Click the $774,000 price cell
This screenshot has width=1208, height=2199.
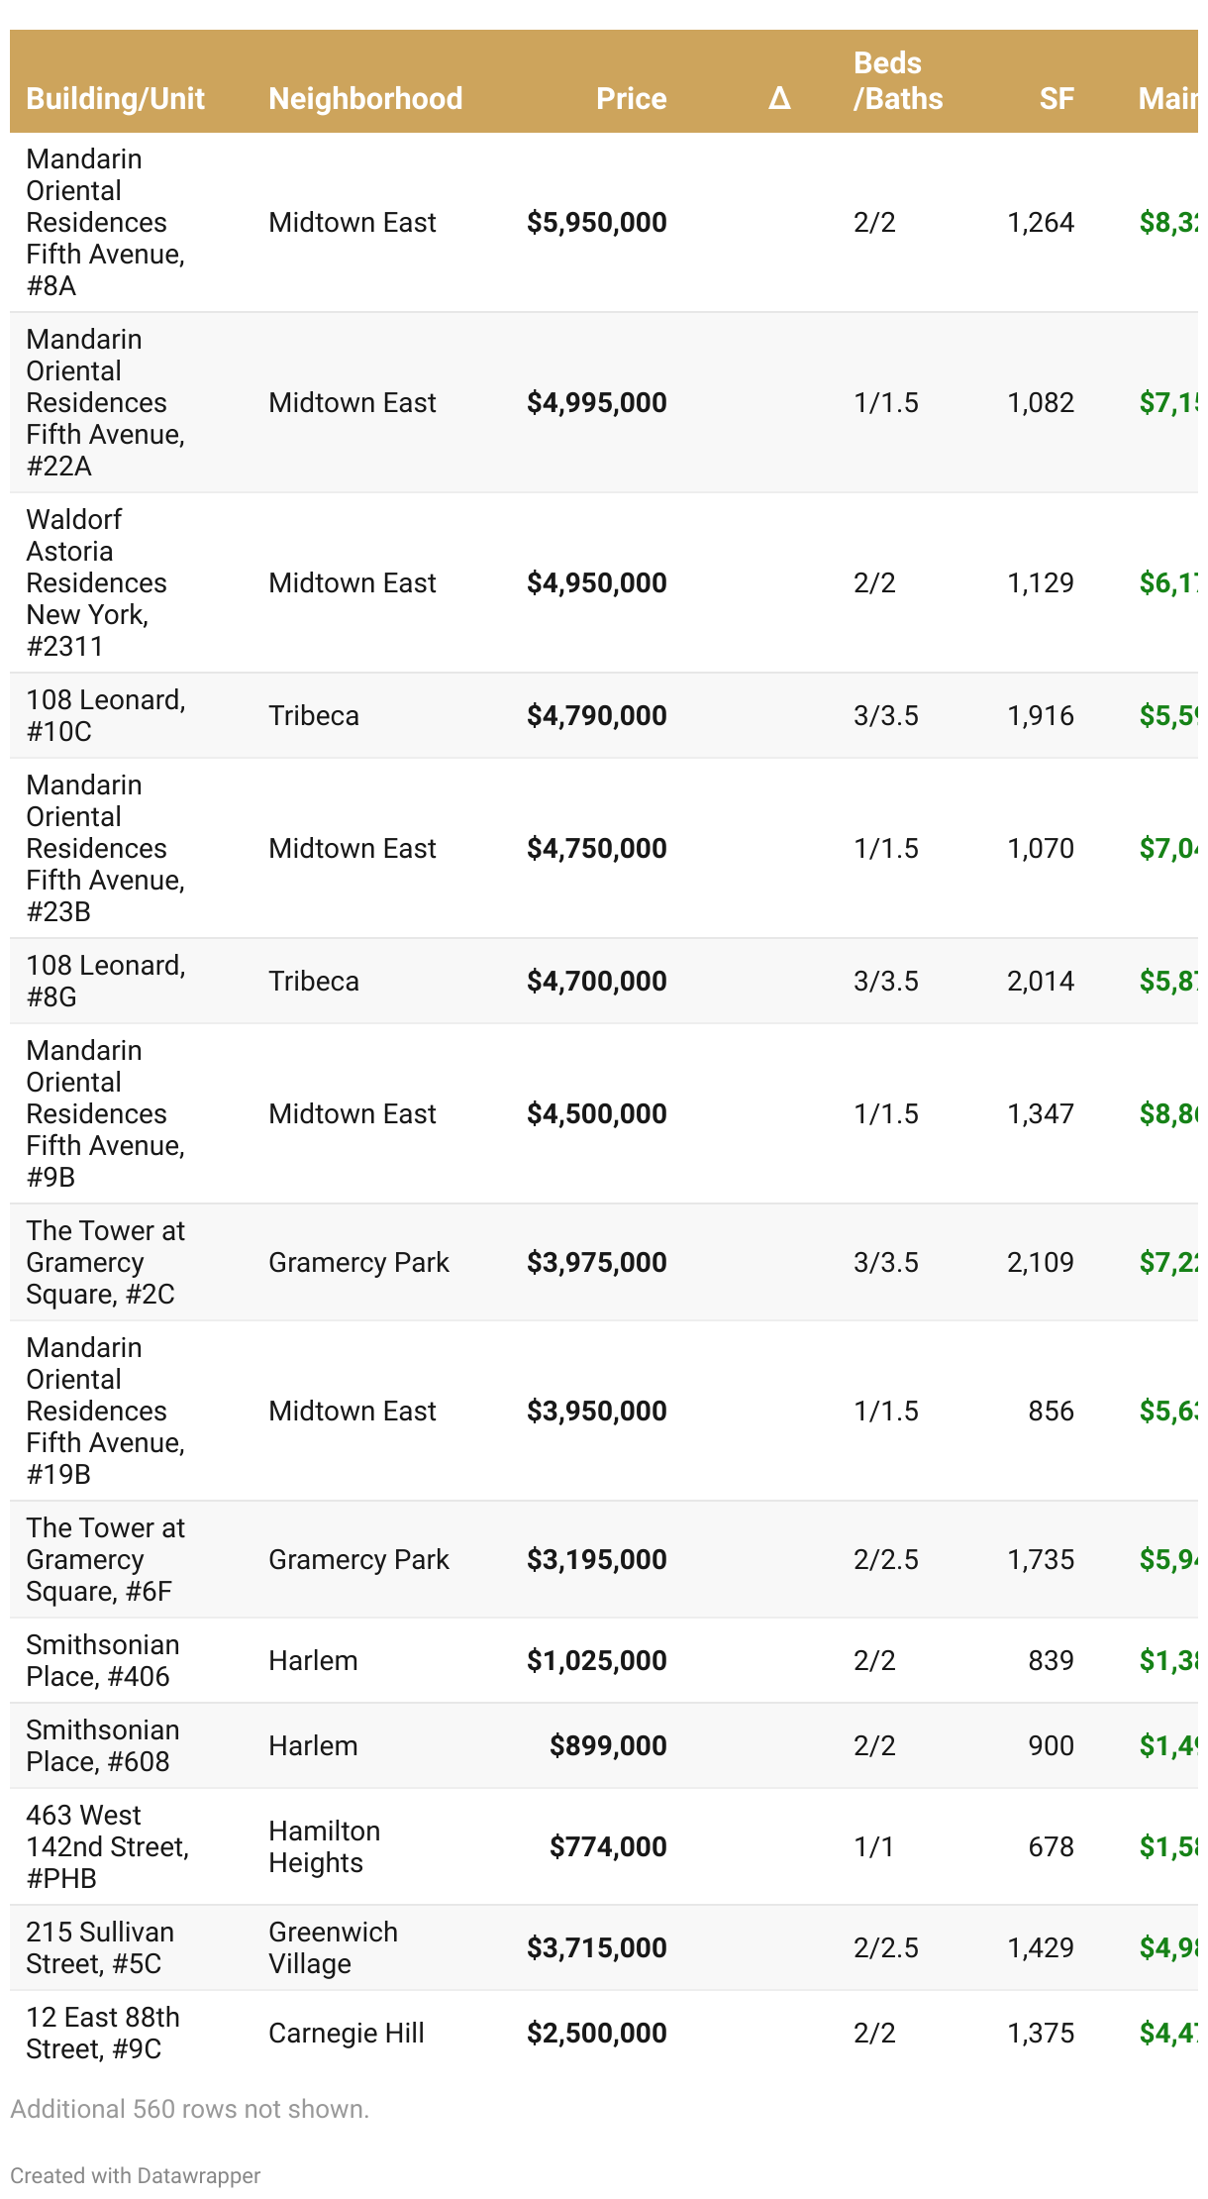608,1846
